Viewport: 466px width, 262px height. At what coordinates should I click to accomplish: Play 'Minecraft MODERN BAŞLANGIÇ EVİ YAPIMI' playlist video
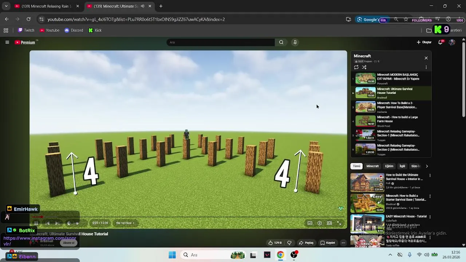pyautogui.click(x=391, y=79)
